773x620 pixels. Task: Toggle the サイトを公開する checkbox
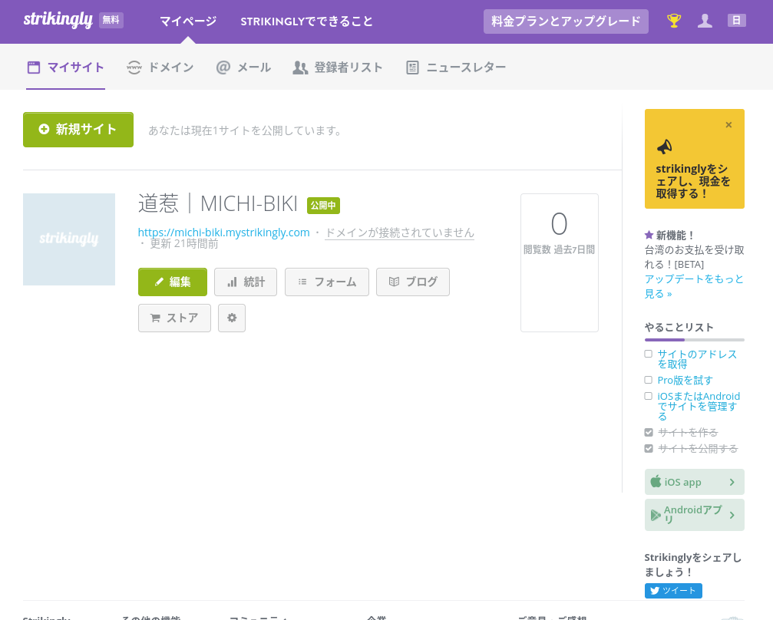point(649,448)
